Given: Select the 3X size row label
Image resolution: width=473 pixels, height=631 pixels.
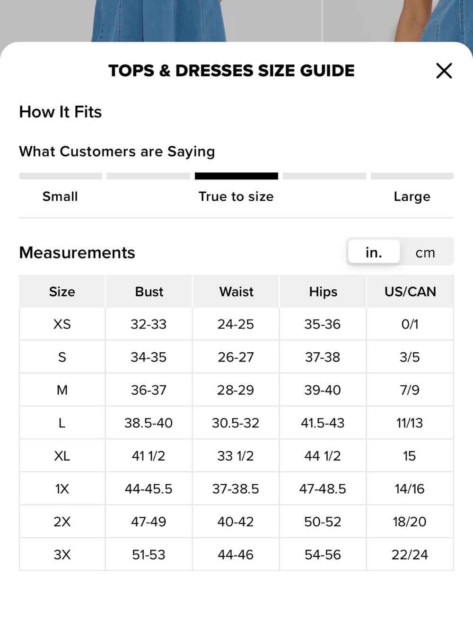Looking at the screenshot, I should pyautogui.click(x=62, y=554).
